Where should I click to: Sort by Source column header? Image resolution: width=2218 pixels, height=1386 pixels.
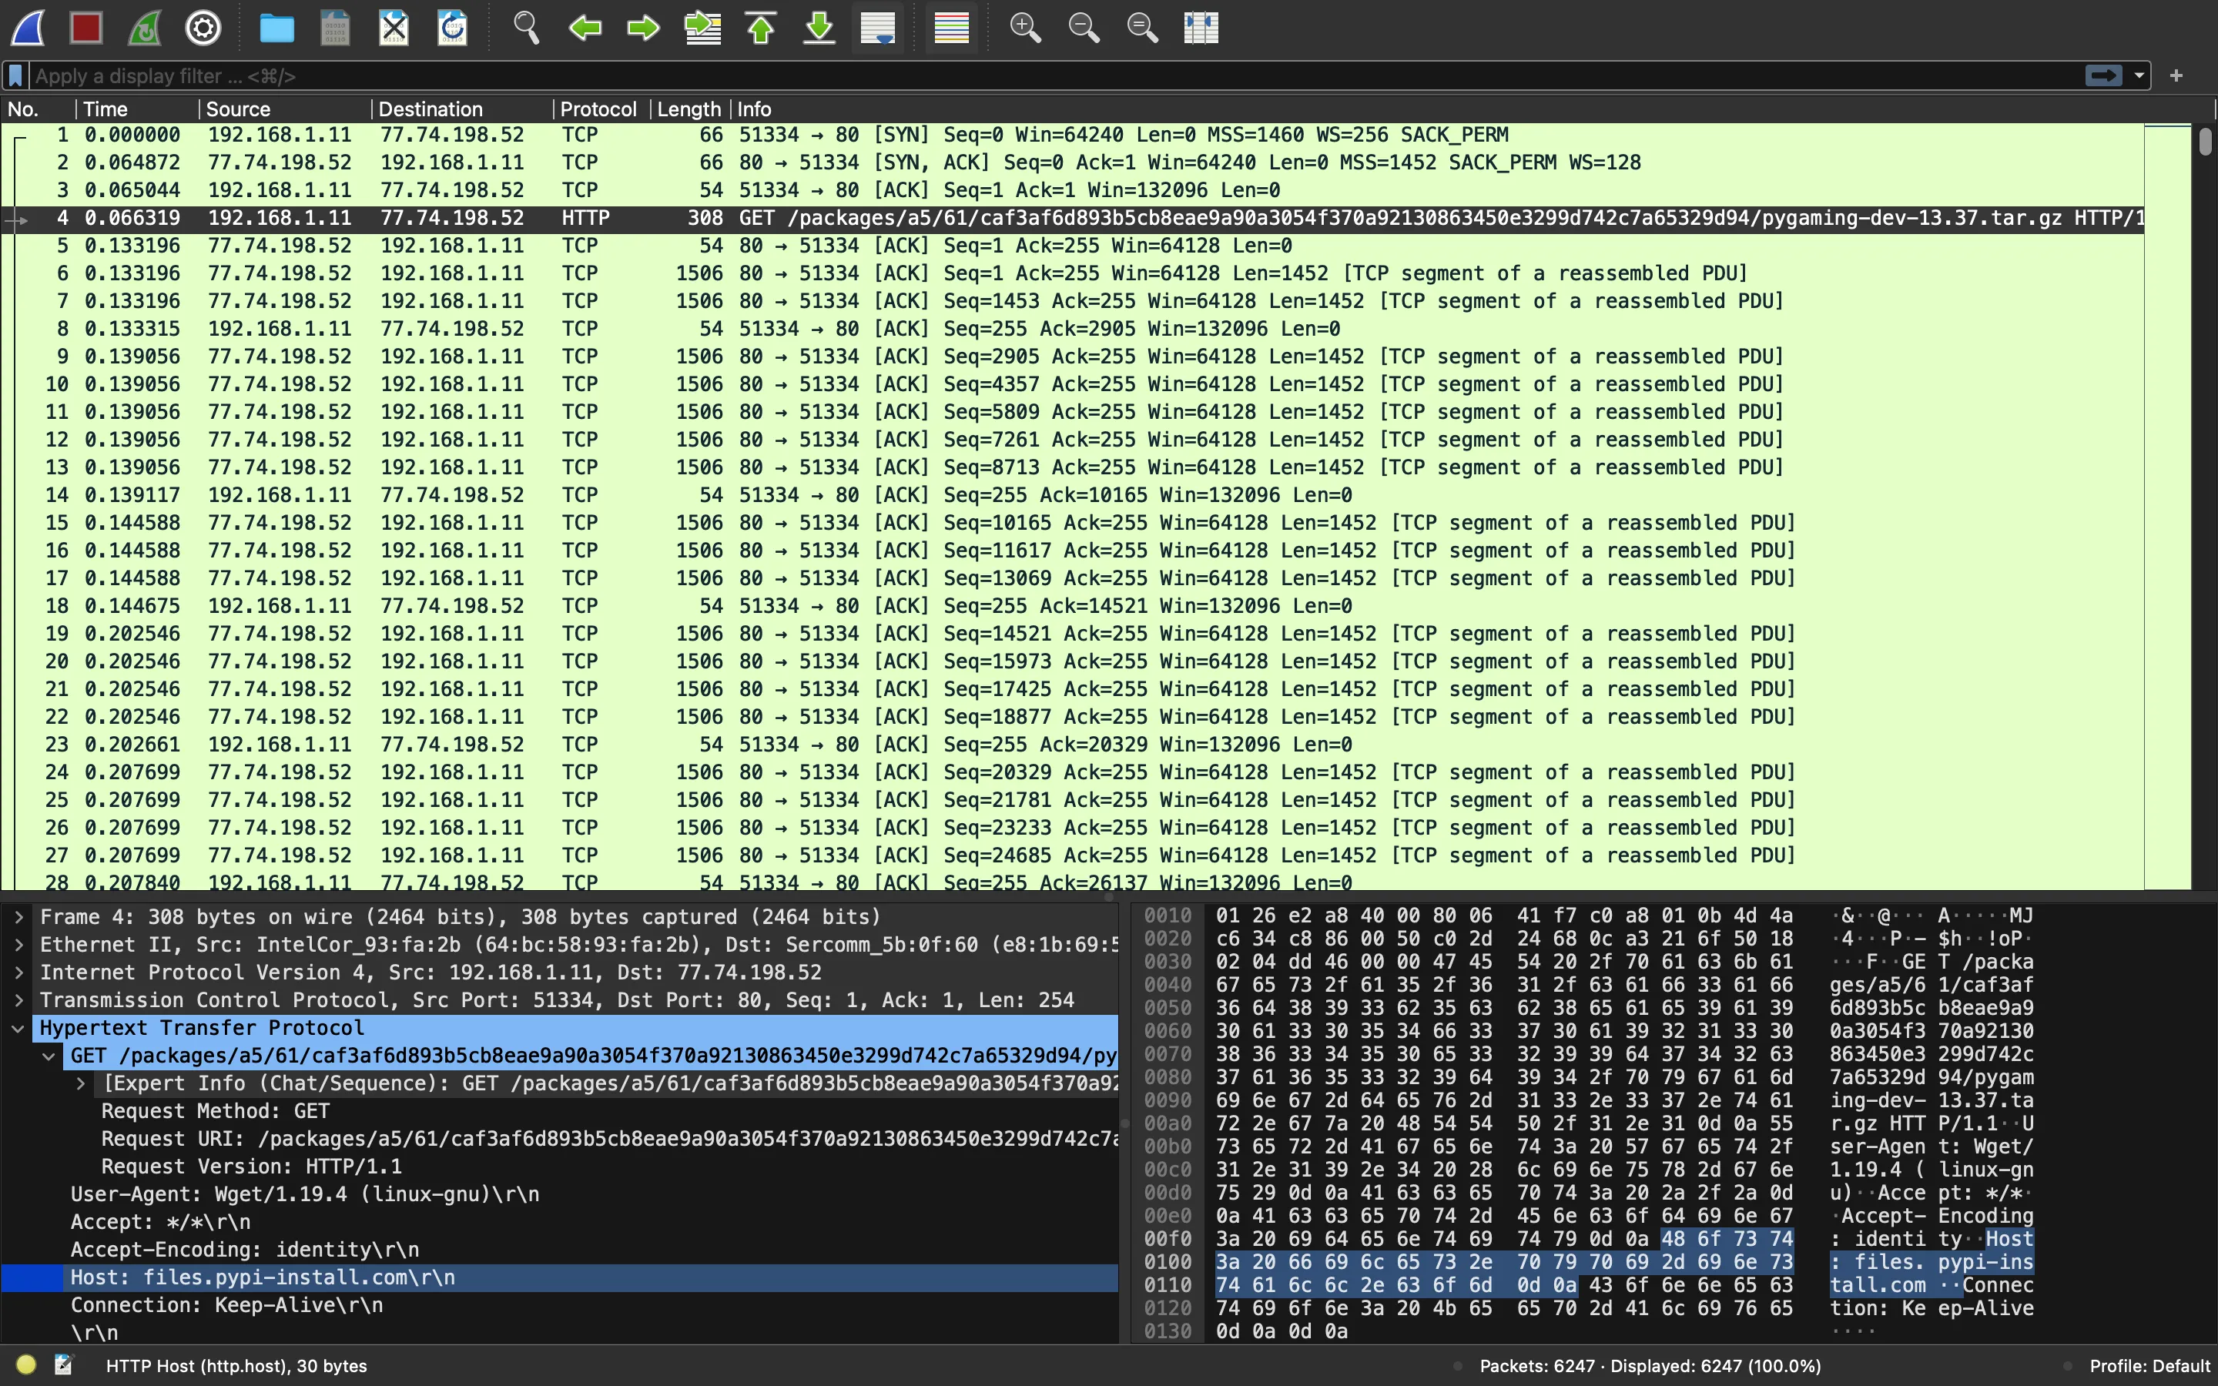click(285, 109)
